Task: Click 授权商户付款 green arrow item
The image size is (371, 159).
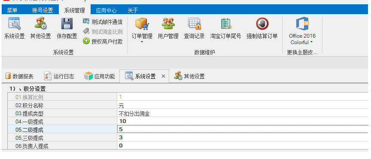Action: pyautogui.click(x=103, y=42)
